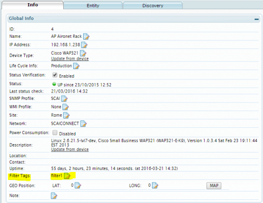Viewport: 263px width, 203px height.
Task: Click the edit icon for SNMP Profile SCAI
Action: point(64,98)
